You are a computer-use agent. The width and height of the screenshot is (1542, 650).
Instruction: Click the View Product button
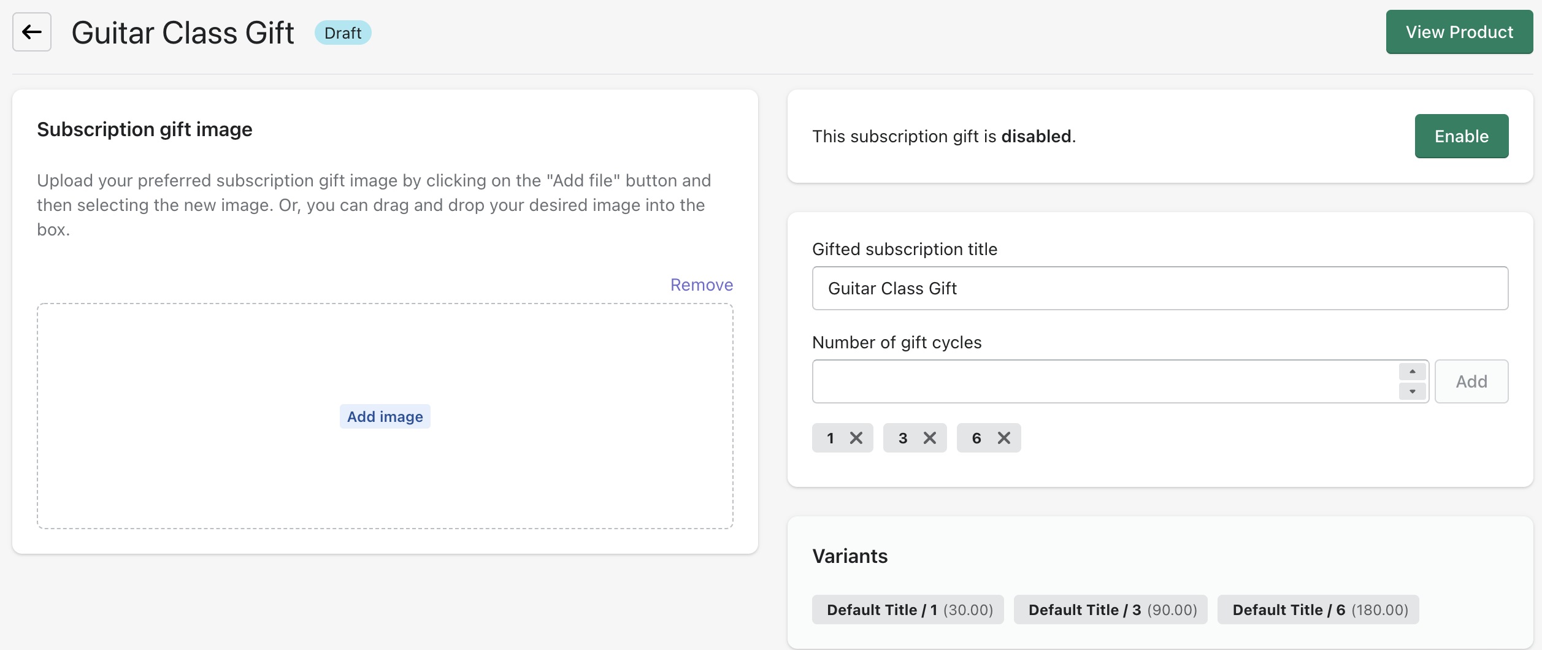click(x=1459, y=32)
